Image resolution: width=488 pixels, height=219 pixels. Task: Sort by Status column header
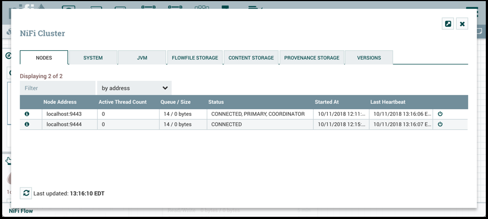tap(216, 102)
